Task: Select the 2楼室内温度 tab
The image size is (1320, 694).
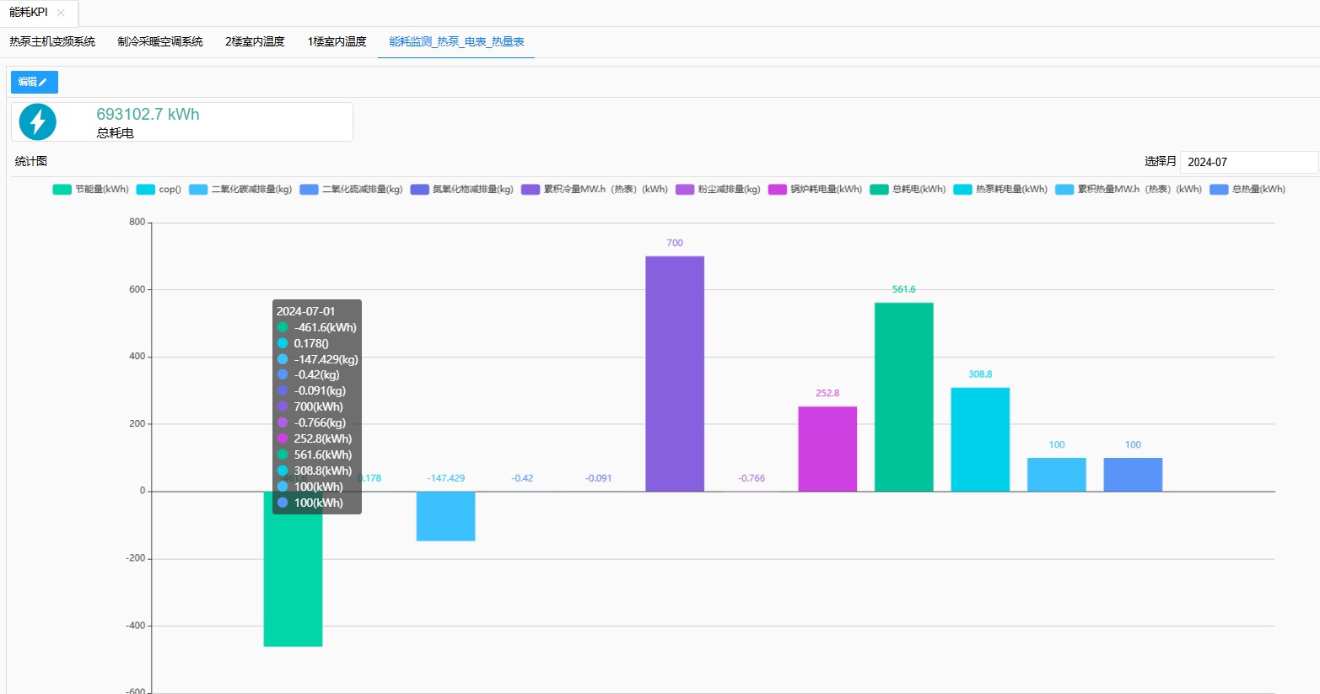Action: [x=255, y=41]
